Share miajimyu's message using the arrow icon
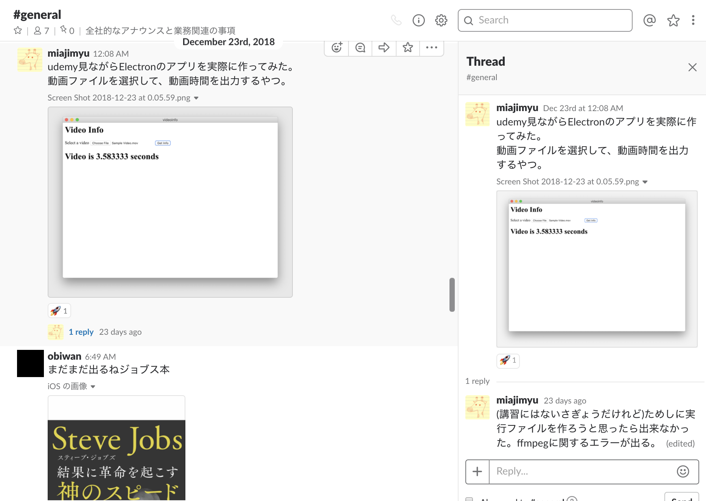706x501 pixels. (384, 48)
